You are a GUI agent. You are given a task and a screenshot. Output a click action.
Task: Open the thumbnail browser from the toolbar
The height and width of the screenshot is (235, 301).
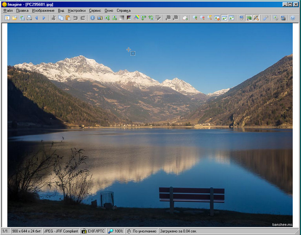tap(7, 18)
